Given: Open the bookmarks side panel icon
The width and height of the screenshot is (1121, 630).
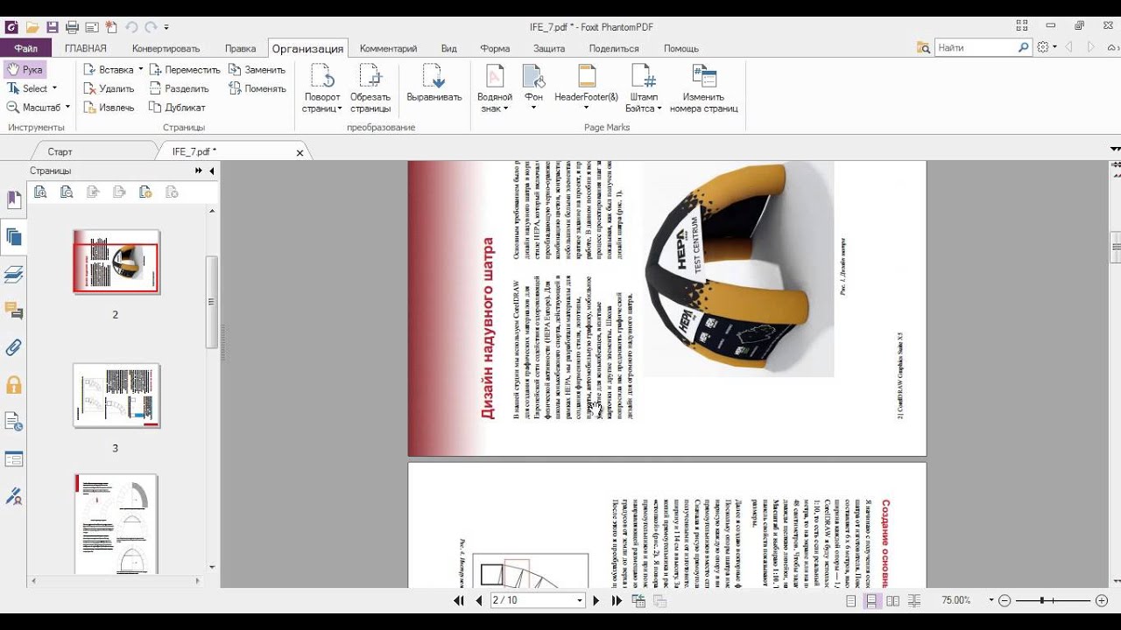Looking at the screenshot, I should coord(13,199).
